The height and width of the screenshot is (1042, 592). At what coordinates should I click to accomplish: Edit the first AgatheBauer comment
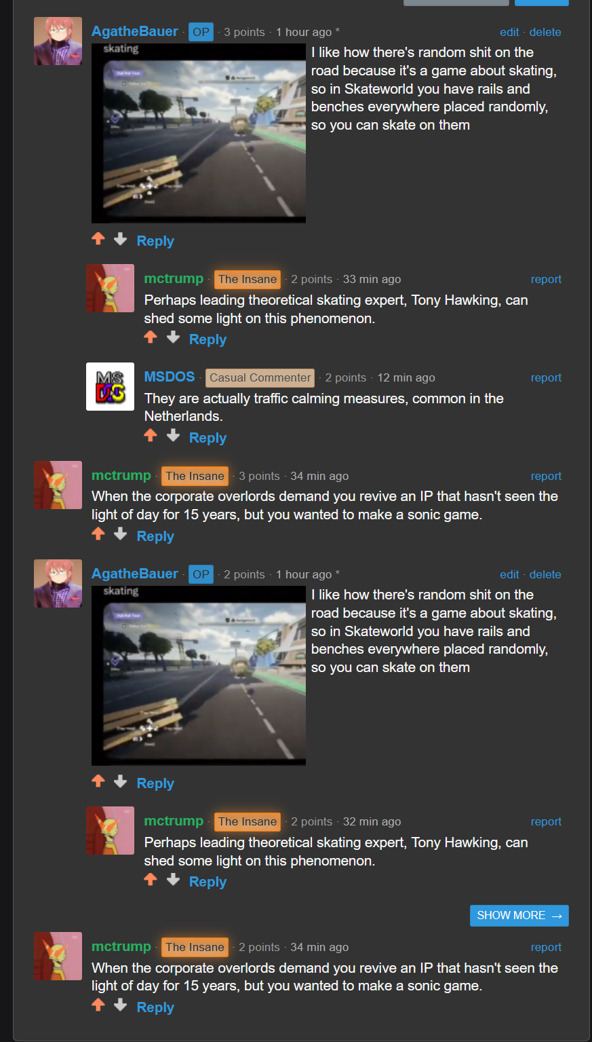click(x=509, y=32)
